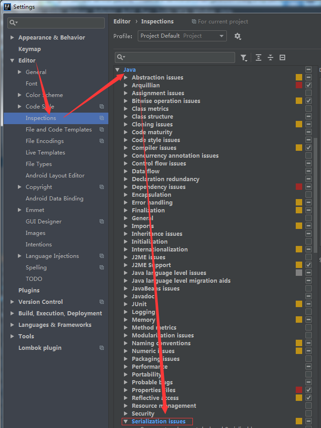The width and height of the screenshot is (321, 428).
Task: Toggle the Bitwise operation issues checkbox
Action: click(309, 101)
